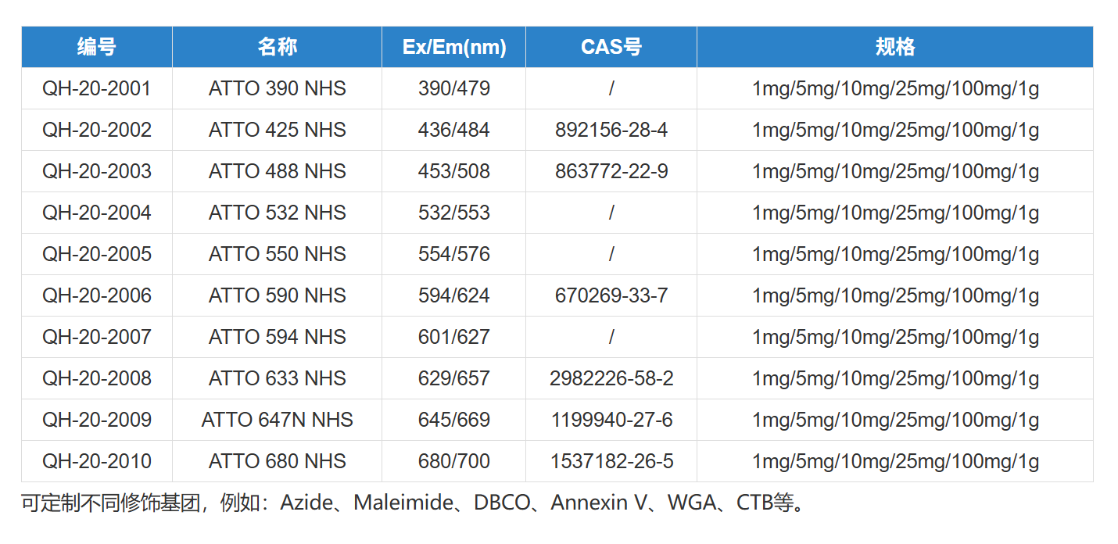Click the footnote mentioning Azide and Maleimide
This screenshot has height=544, width=1118.
413,502
